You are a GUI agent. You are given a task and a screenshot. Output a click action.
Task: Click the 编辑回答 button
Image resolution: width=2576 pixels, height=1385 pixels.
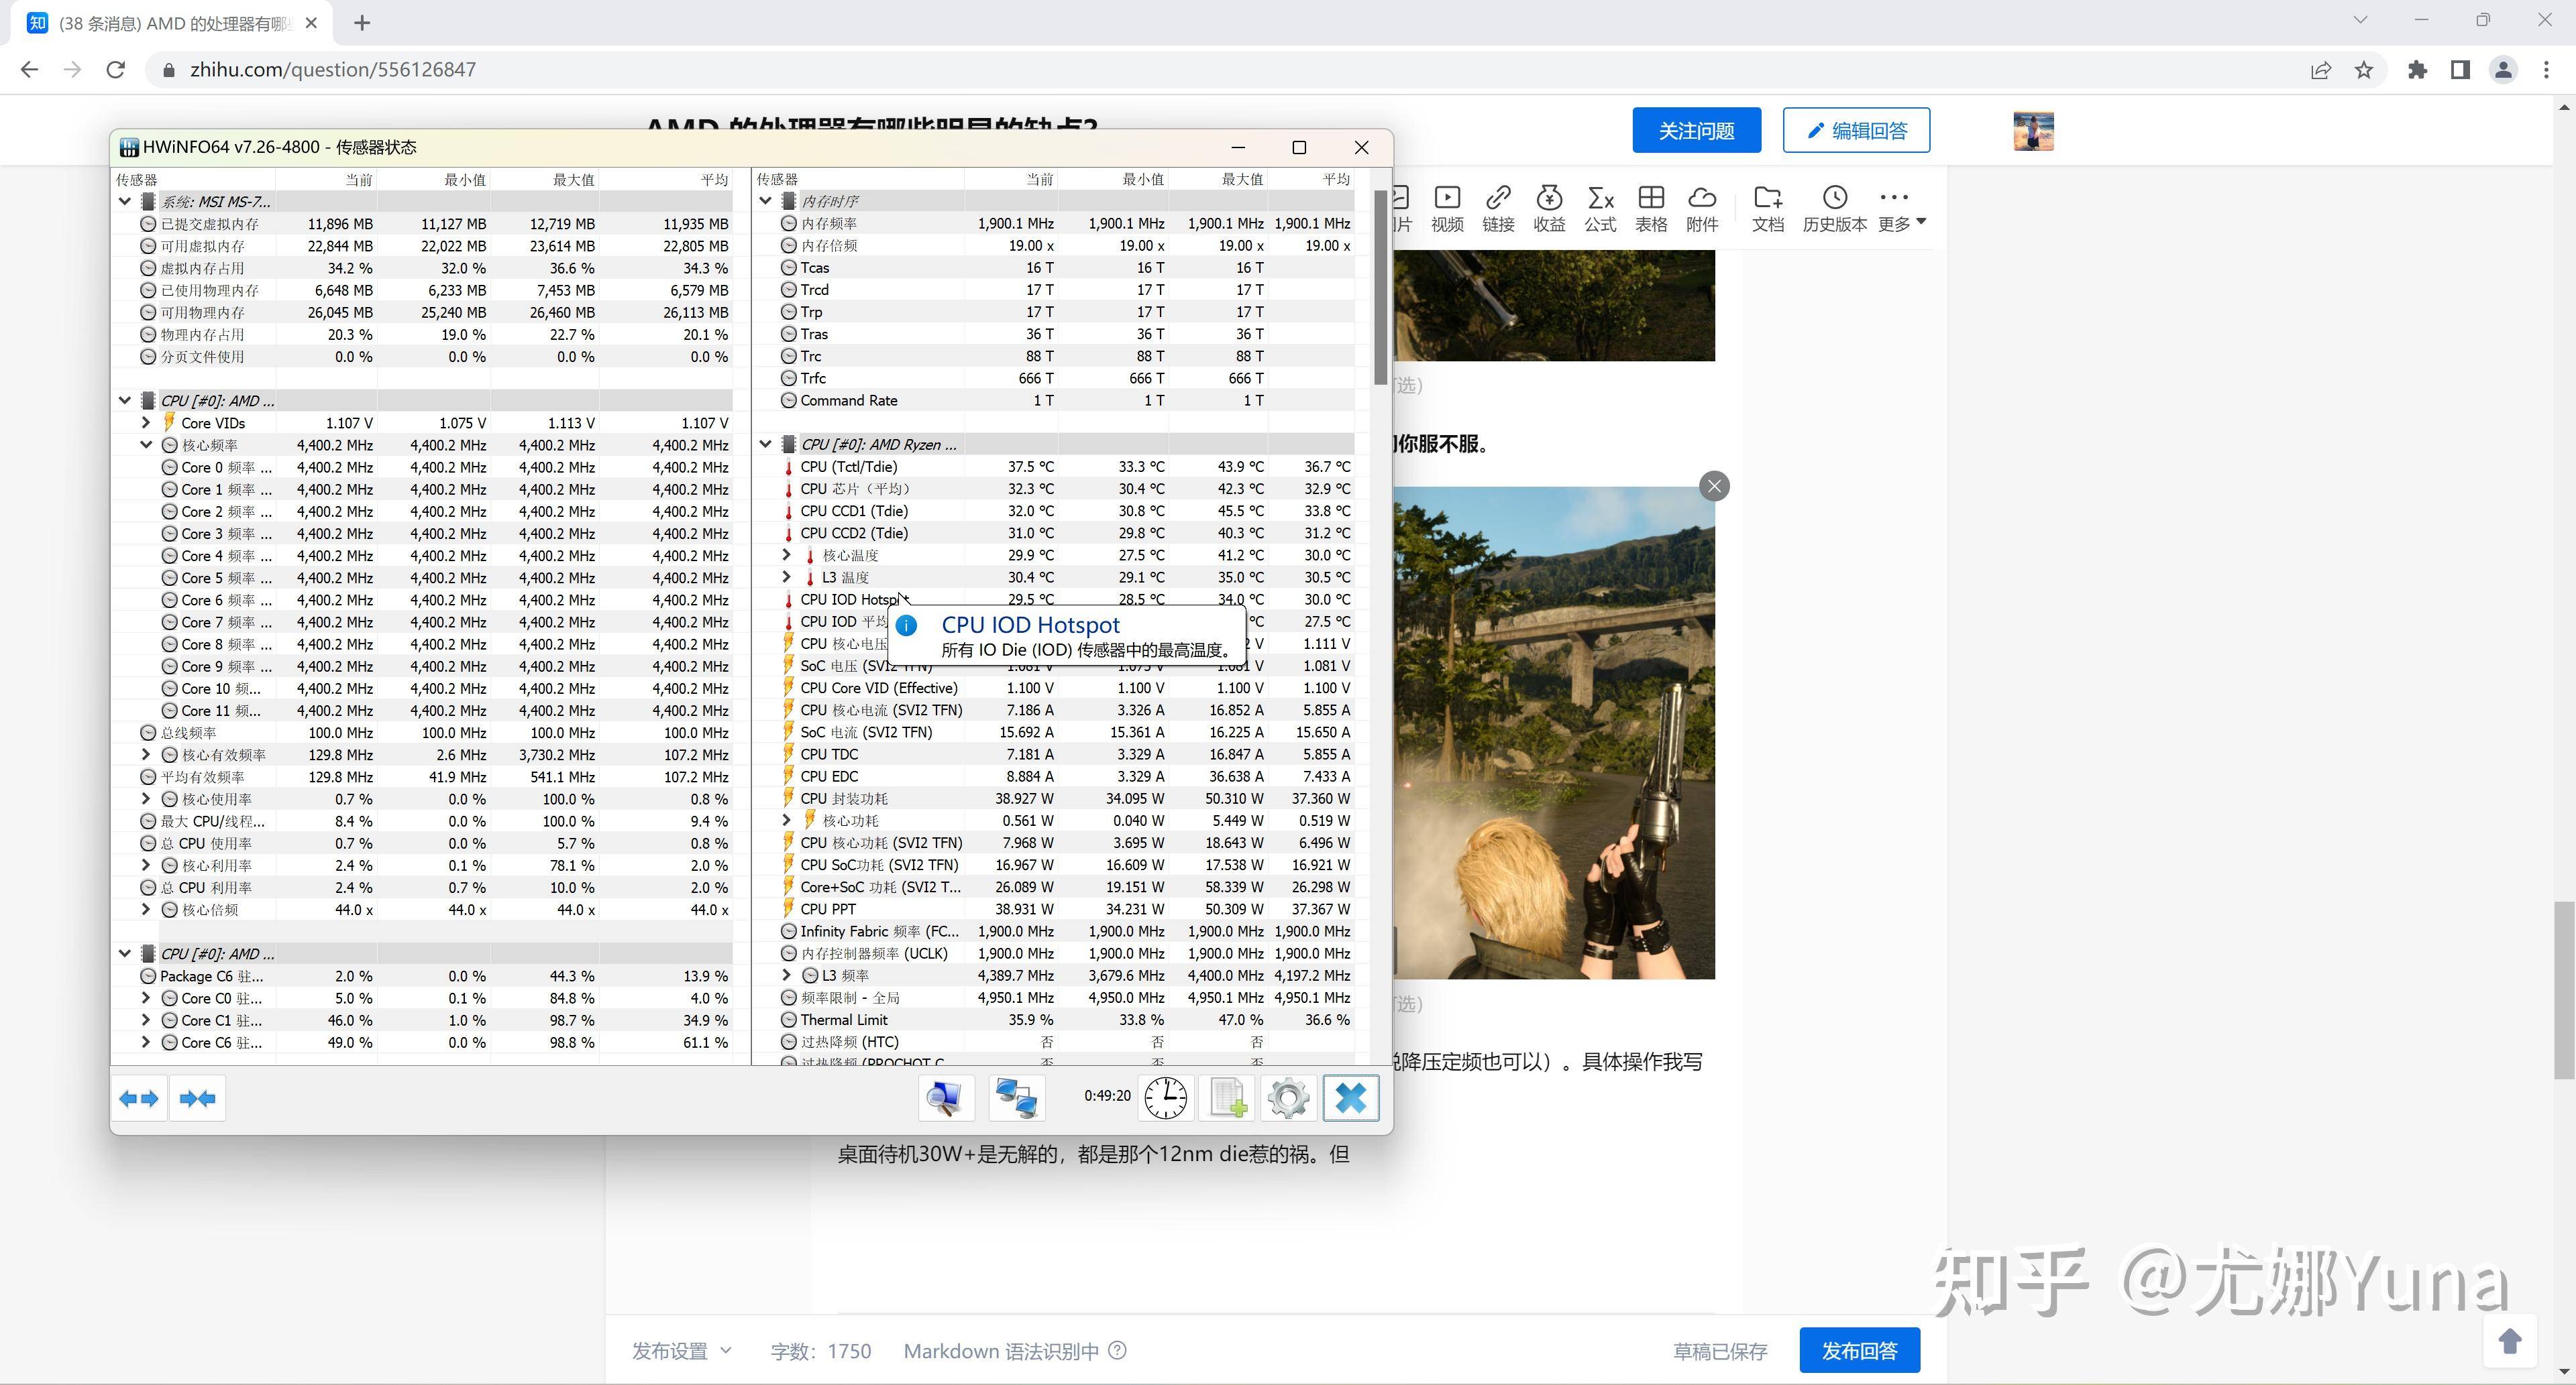pyautogui.click(x=1856, y=131)
